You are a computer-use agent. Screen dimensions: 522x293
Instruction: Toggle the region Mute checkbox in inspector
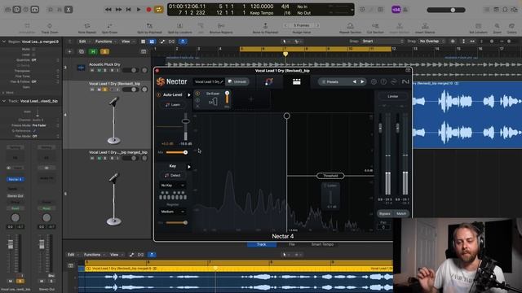pos(33,49)
